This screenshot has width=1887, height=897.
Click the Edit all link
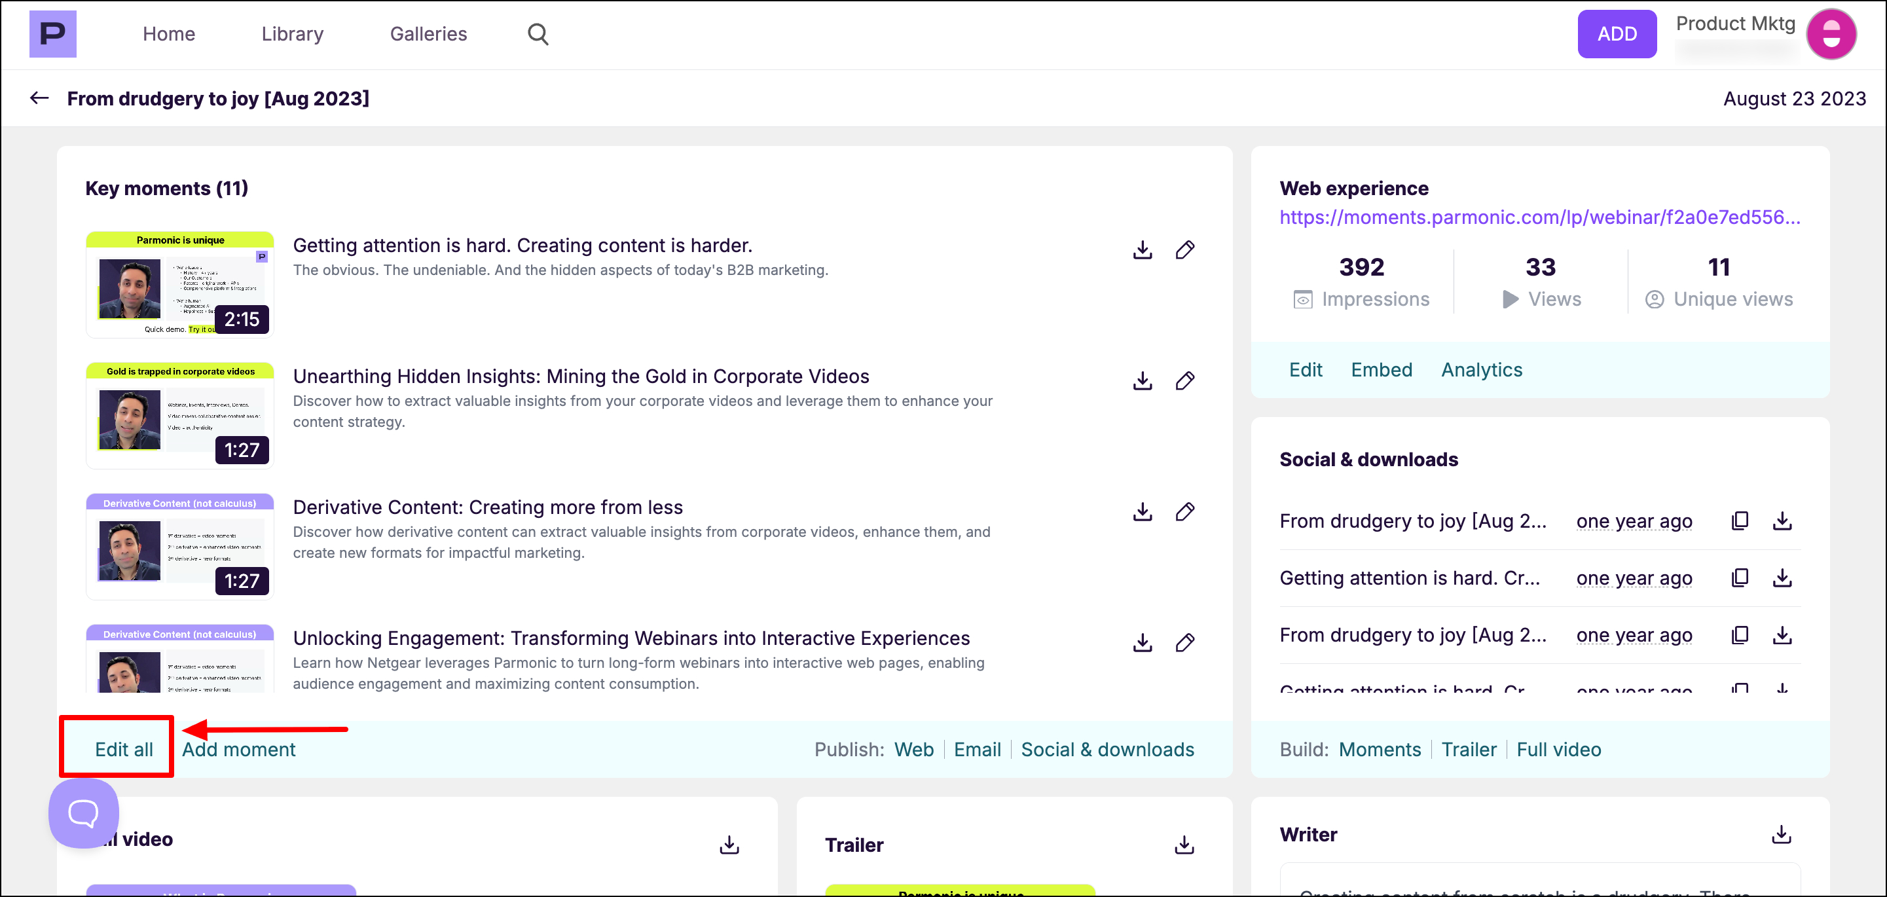(x=124, y=749)
